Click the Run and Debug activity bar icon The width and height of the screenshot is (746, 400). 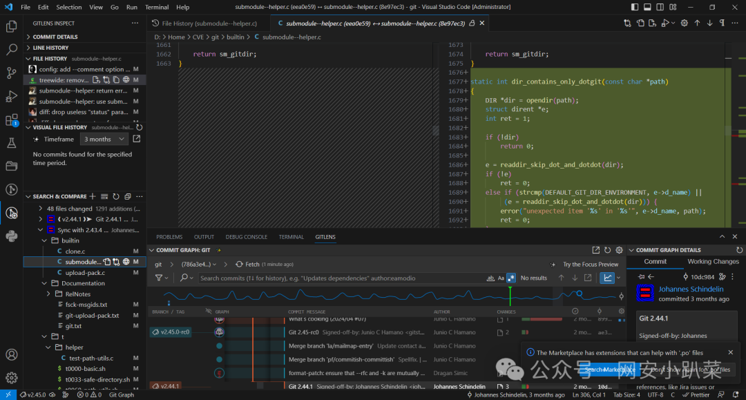click(11, 96)
